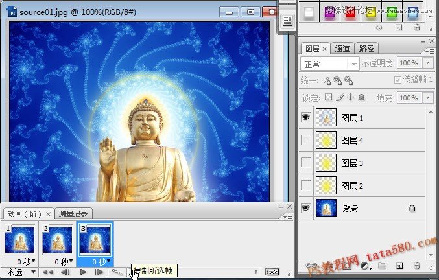
Task: Close the 图层 tab with its x
Action: (x=324, y=49)
